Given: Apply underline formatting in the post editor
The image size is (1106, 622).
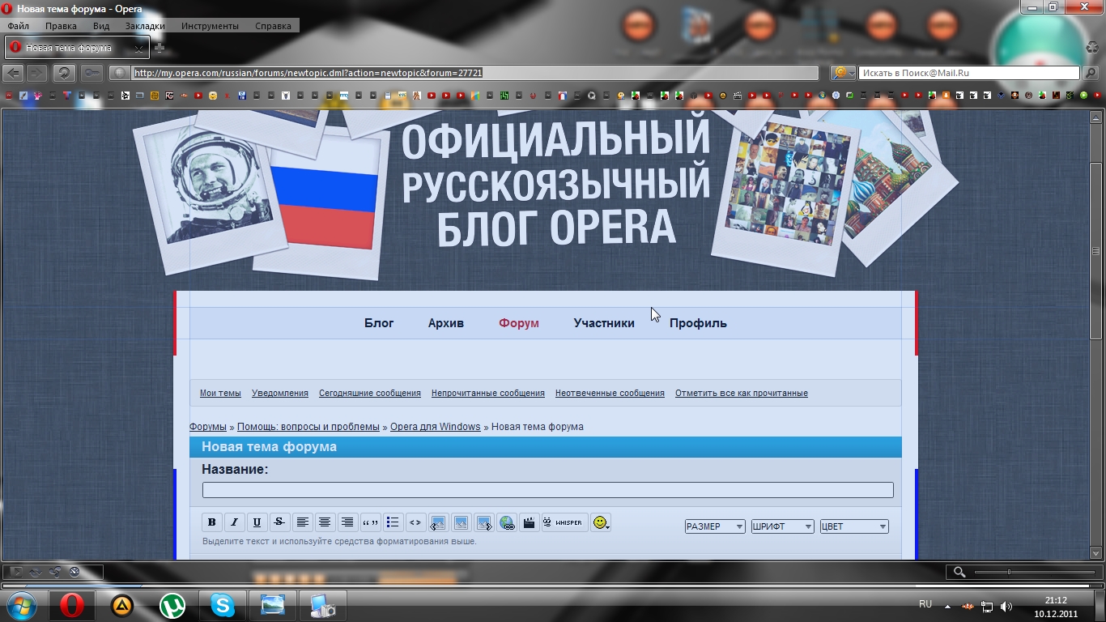Looking at the screenshot, I should [x=257, y=522].
